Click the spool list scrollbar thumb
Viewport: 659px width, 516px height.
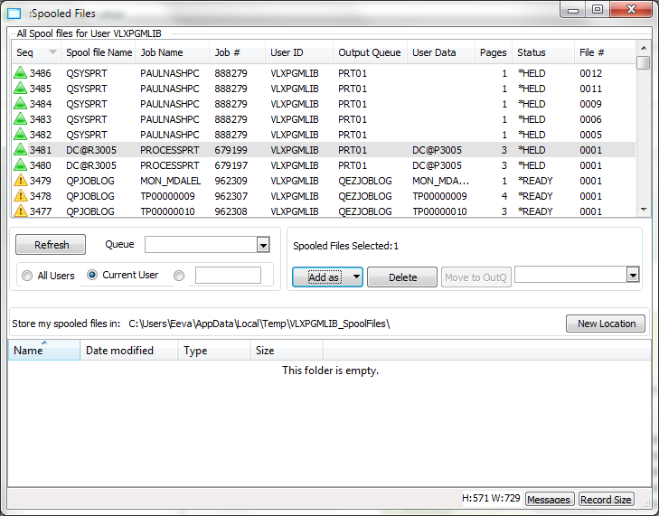(644, 62)
